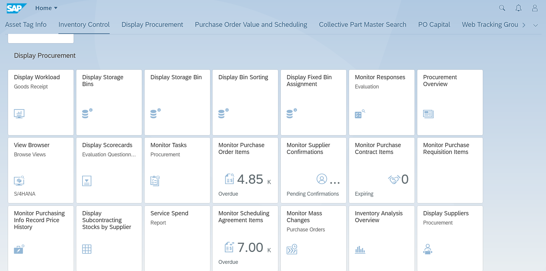
Task: Click the Display Workload chart monitor icon
Action: (x=19, y=114)
